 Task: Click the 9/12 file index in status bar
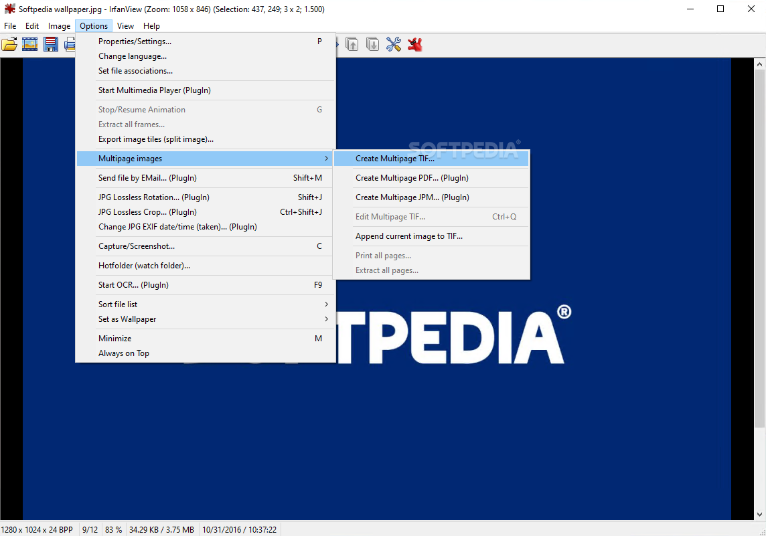tap(90, 530)
